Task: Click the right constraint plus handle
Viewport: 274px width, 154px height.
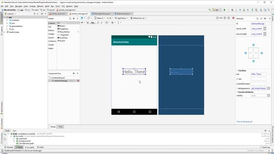Action: 262,53
